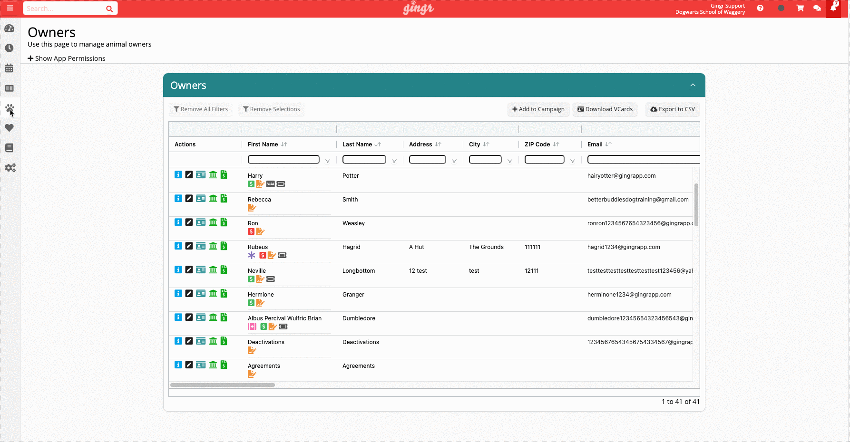850x442 pixels.
Task: Click the pink medical icon under Albus
Action: (x=252, y=327)
